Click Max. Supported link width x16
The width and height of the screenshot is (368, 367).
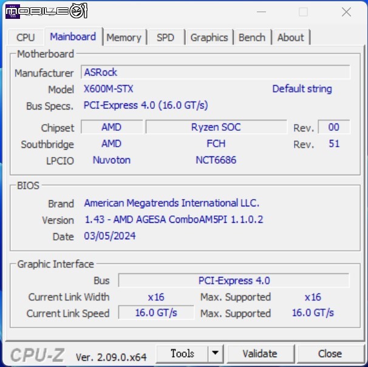(x=313, y=297)
